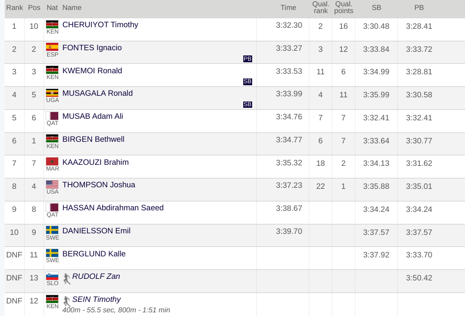Click the Spain flag next to FONTES Ignacio
Screen dimensions: 465x316
[52, 47]
